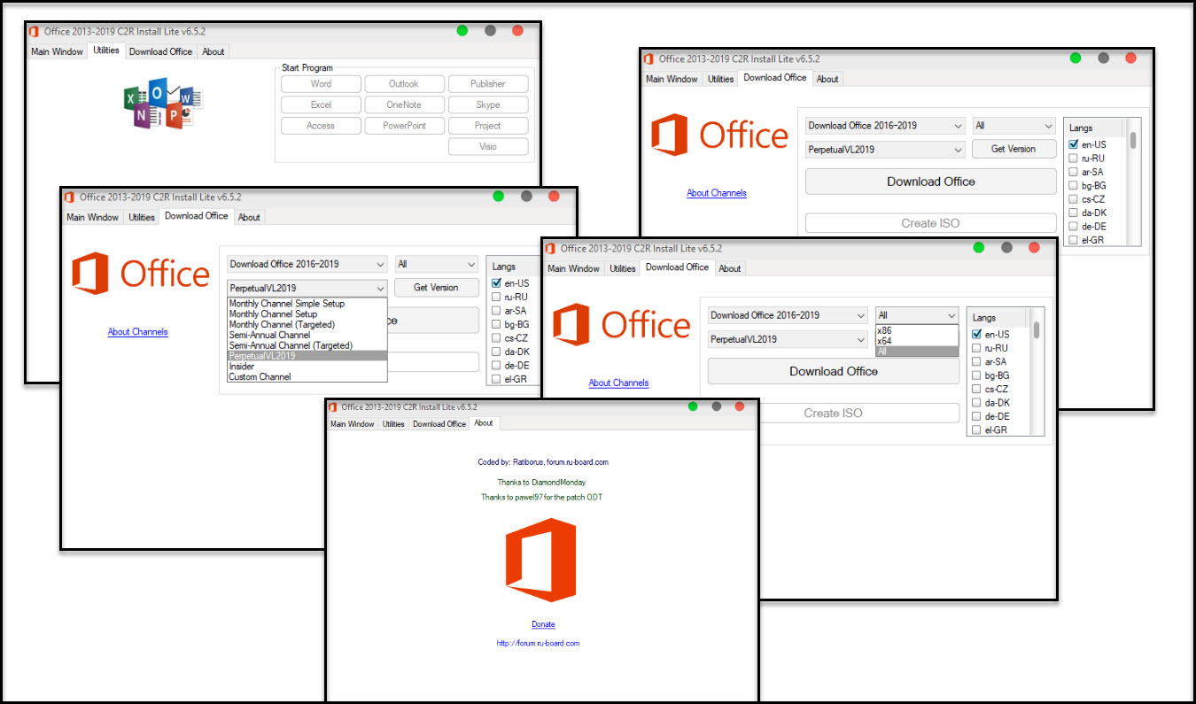Expand PerpetualVL2019 dropdown in top-right window
Image resolution: width=1196 pixels, height=704 pixels.
pos(885,150)
